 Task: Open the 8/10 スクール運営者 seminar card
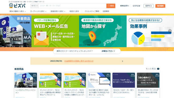[50, 85]
